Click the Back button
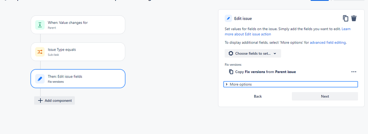This screenshot has width=368, height=134. (258, 96)
